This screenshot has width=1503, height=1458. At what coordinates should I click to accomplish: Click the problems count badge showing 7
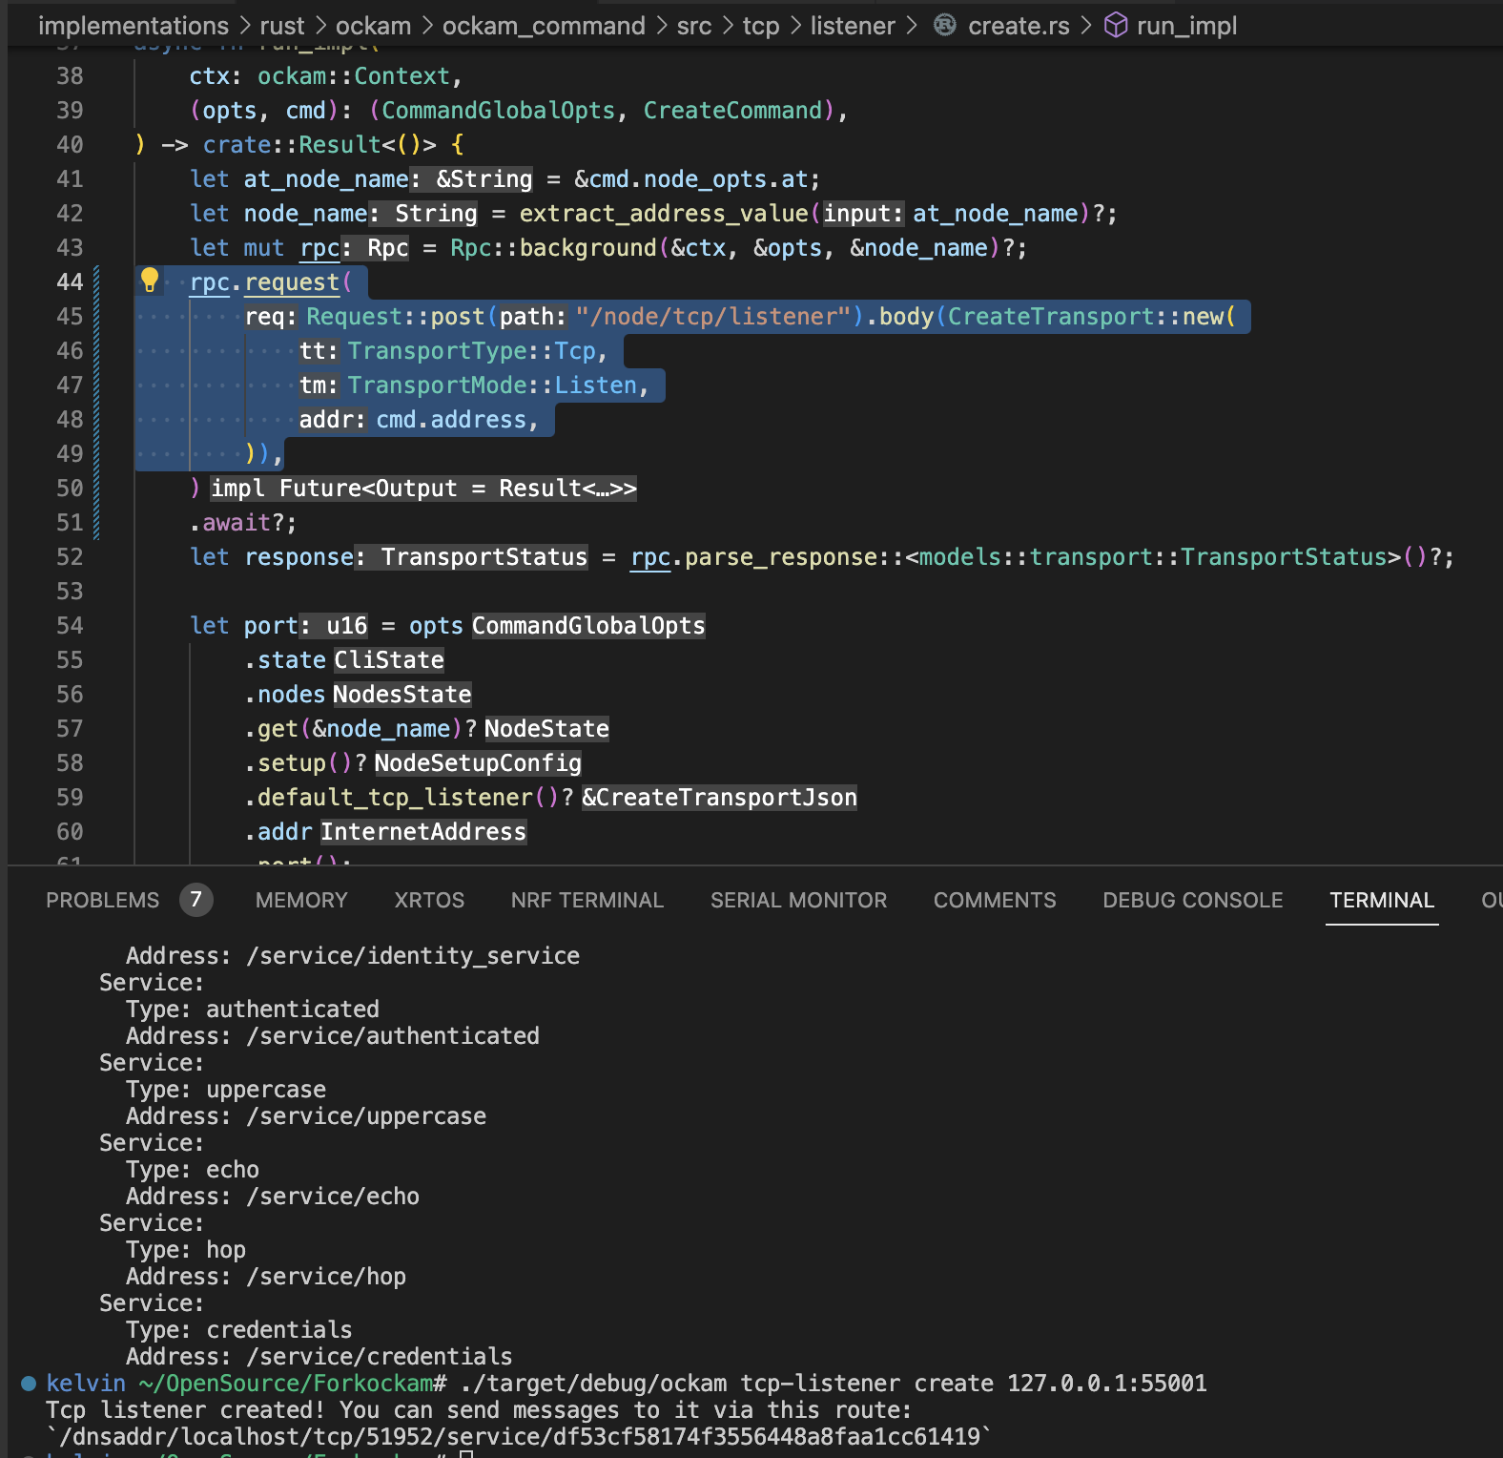pyautogui.click(x=196, y=899)
